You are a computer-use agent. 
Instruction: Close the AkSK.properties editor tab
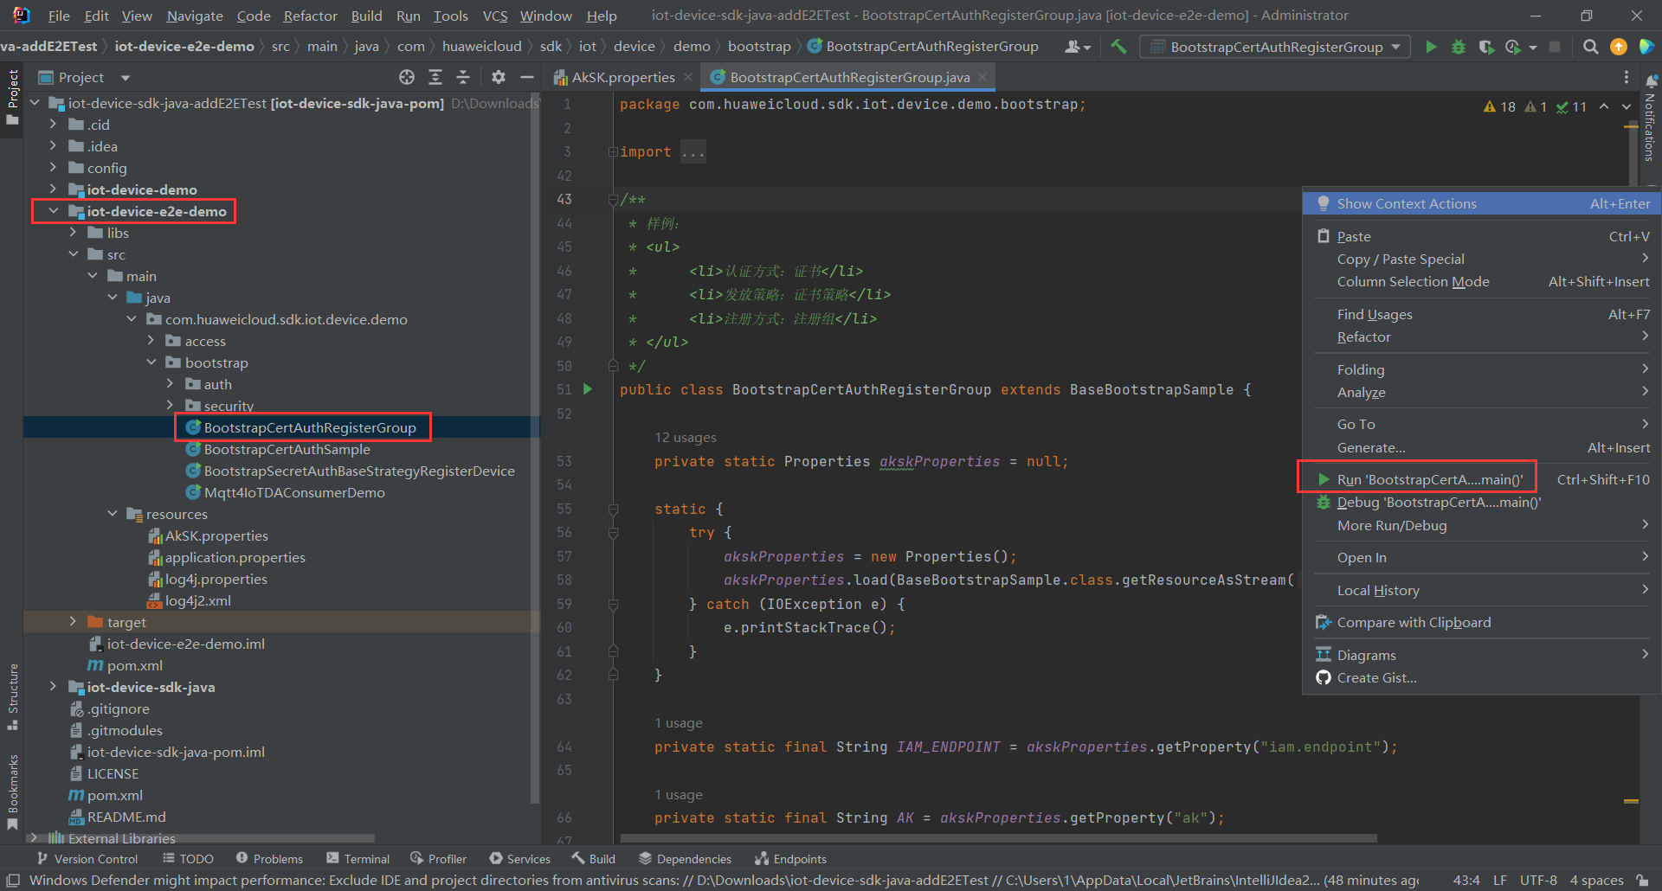point(688,77)
